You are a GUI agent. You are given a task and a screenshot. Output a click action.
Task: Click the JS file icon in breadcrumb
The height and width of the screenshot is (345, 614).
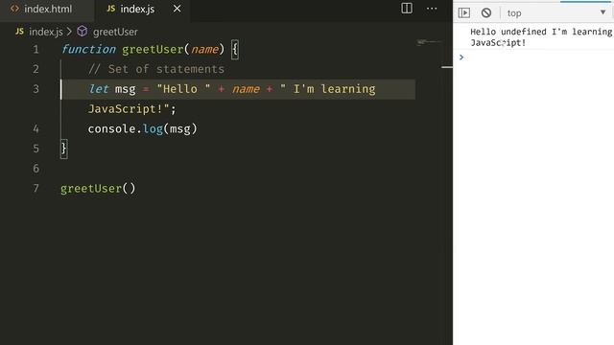tap(19, 32)
